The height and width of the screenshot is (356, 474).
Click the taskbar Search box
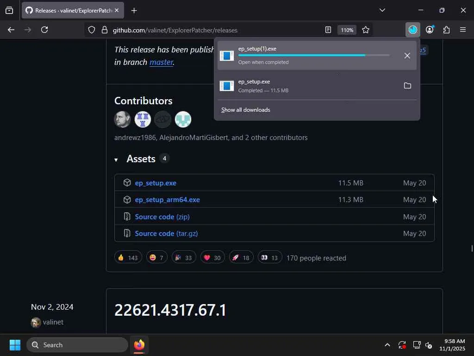pyautogui.click(x=77, y=345)
